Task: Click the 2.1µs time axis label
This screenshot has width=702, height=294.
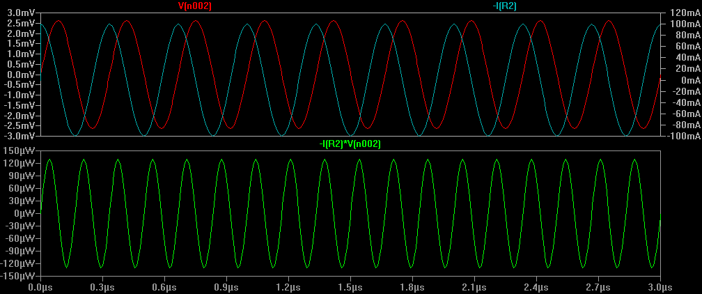Action: pos(474,286)
